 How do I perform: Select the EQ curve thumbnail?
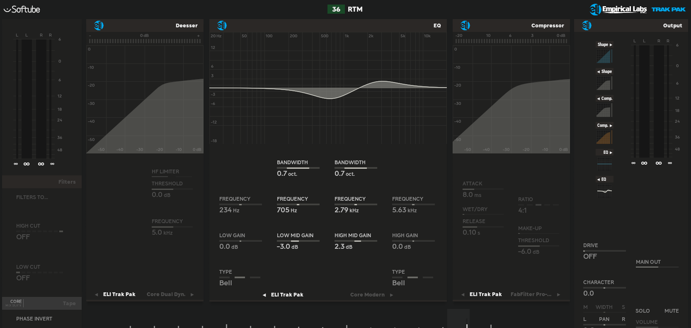pyautogui.click(x=604, y=191)
